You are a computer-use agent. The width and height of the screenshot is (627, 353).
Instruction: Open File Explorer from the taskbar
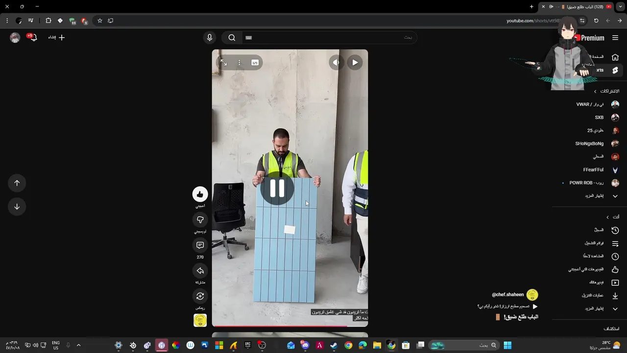pyautogui.click(x=377, y=345)
